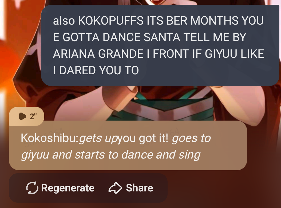Click the "Share" text label
Image resolution: width=281 pixels, height=208 pixels.
coord(140,188)
